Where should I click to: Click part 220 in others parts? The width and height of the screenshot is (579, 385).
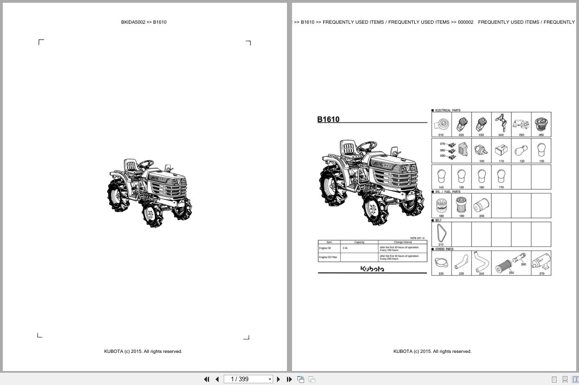pyautogui.click(x=441, y=262)
